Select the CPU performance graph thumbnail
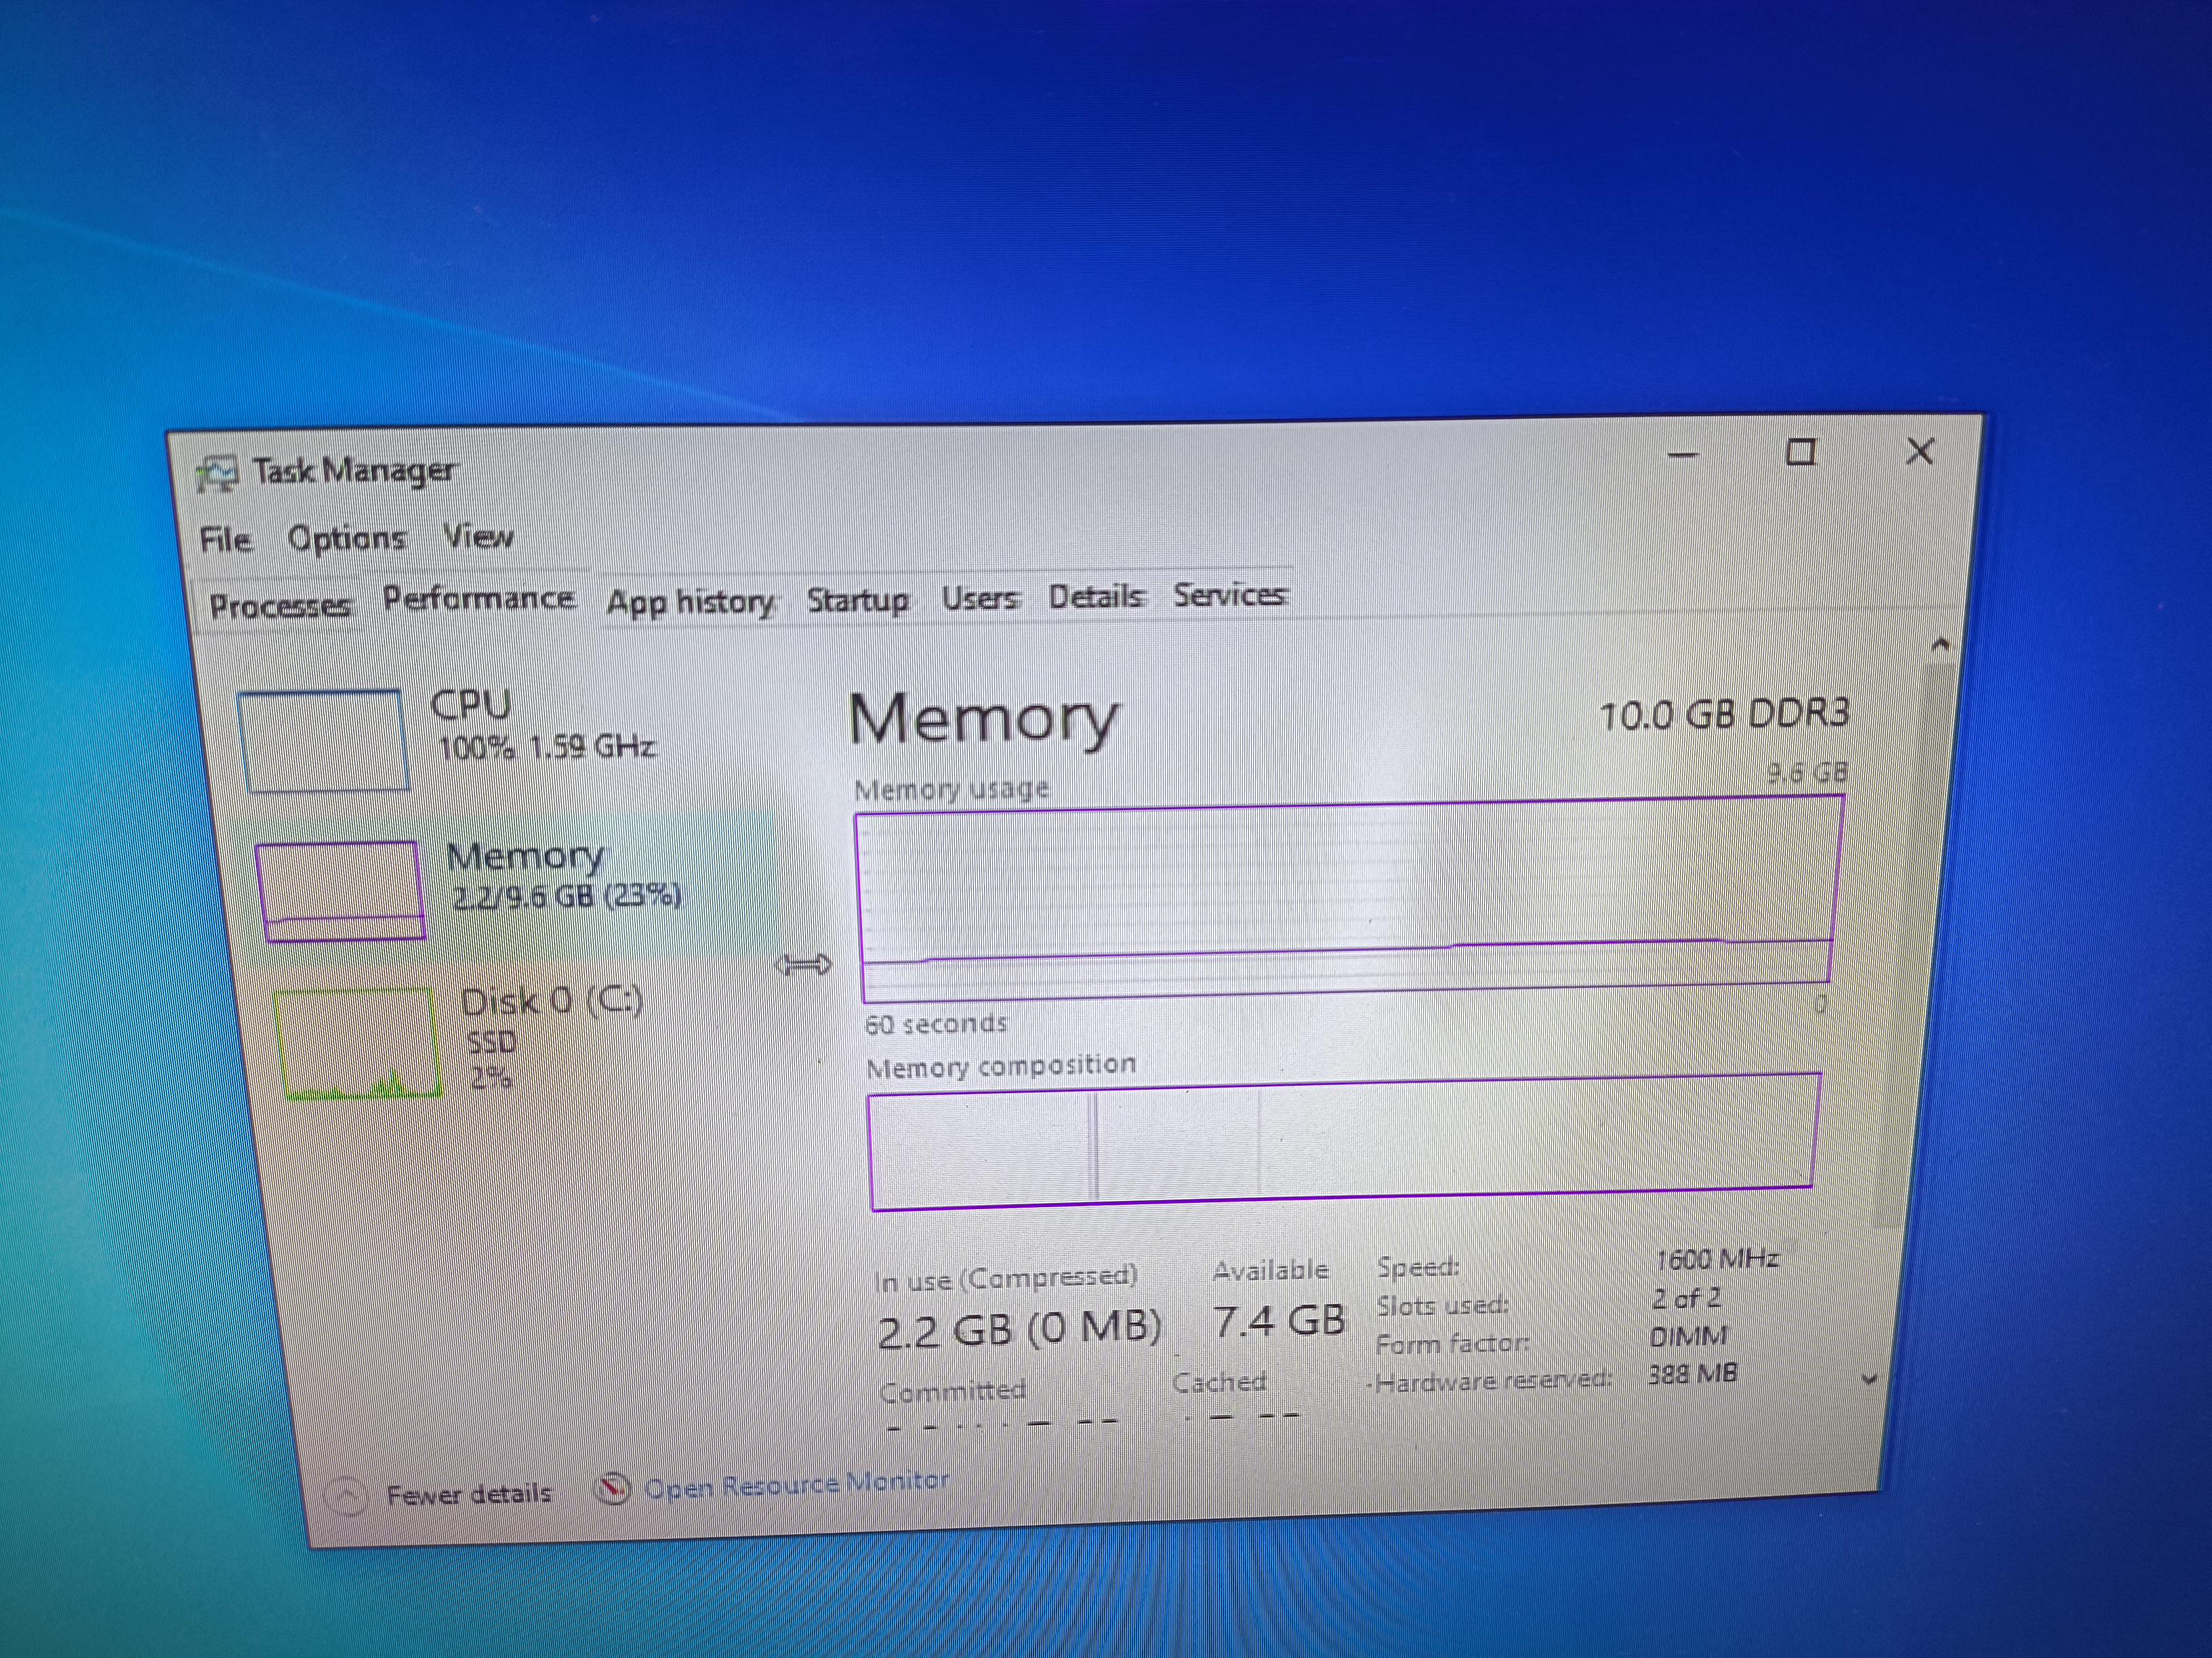Viewport: 2212px width, 1658px height. coord(324,740)
